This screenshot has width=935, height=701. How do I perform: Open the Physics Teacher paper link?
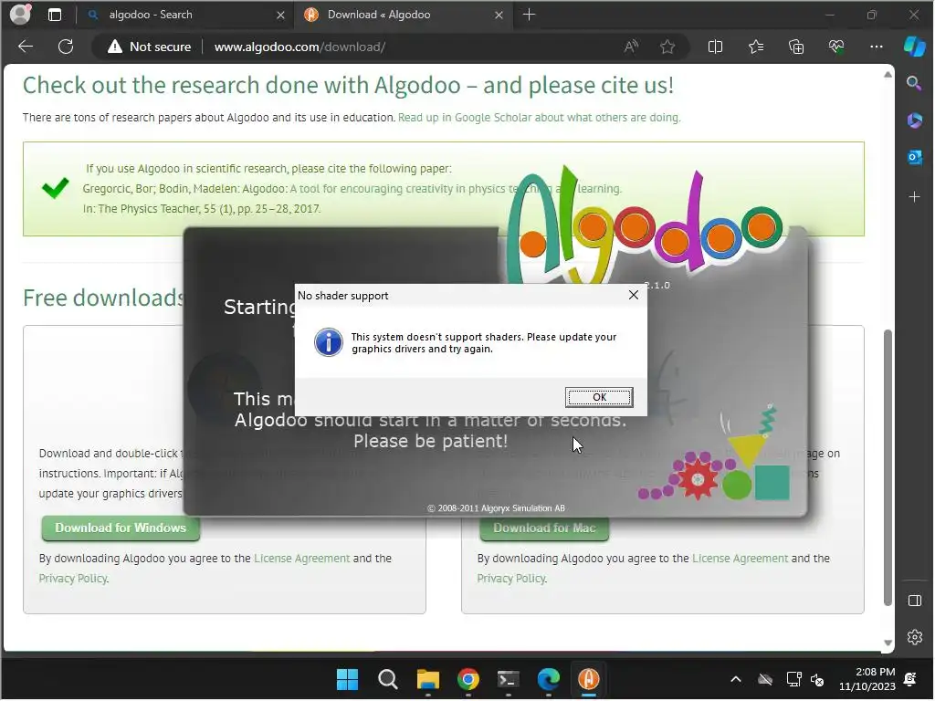456,188
